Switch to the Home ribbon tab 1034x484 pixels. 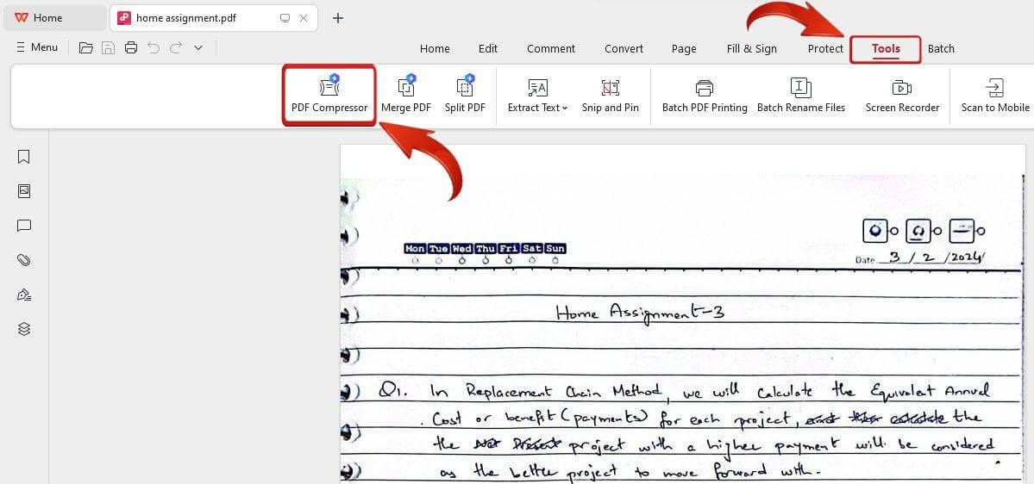click(x=435, y=49)
